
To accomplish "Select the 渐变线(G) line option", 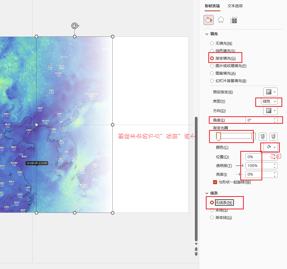I will [212, 218].
